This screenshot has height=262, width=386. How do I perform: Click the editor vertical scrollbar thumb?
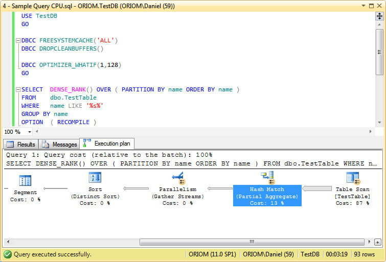click(x=379, y=52)
